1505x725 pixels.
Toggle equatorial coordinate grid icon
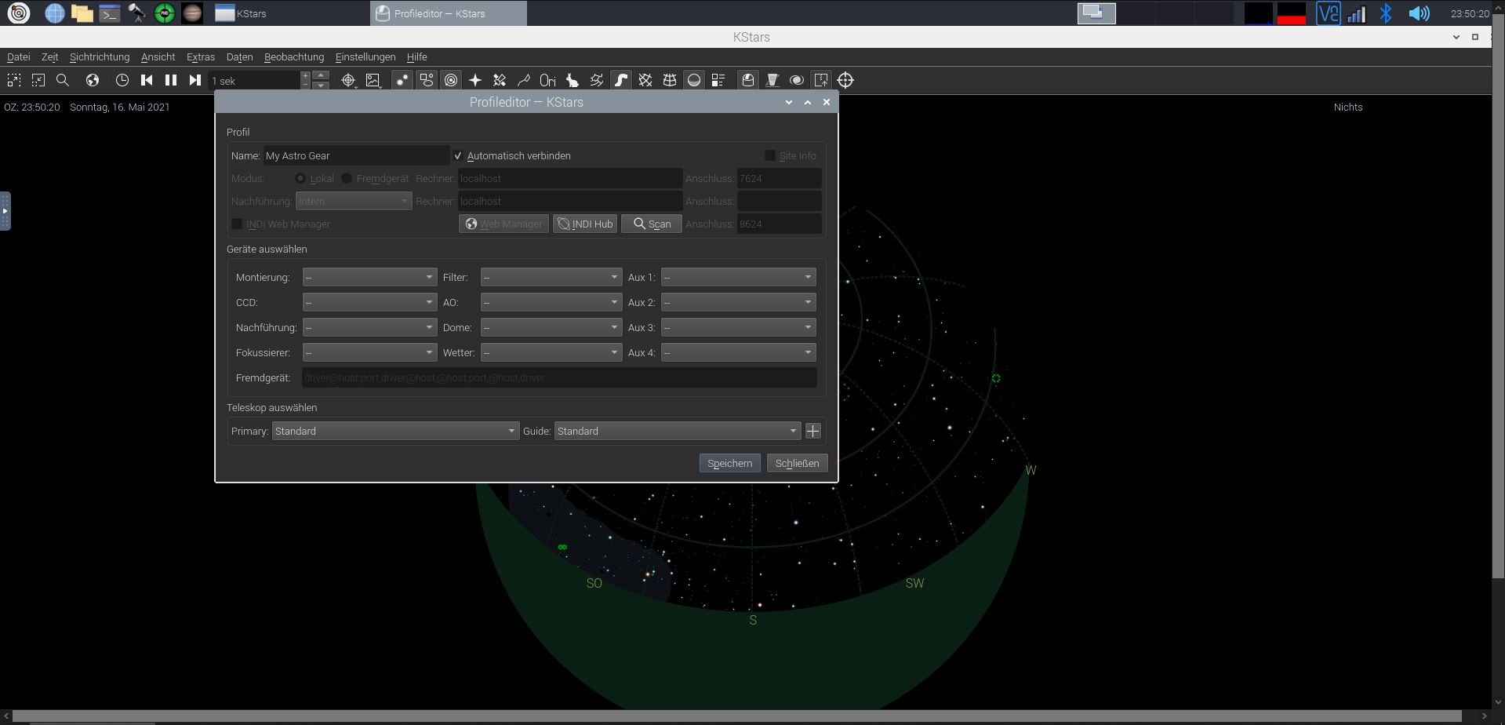645,80
